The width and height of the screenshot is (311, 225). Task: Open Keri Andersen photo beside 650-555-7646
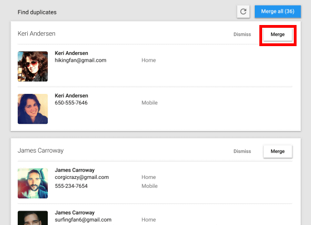point(33,109)
